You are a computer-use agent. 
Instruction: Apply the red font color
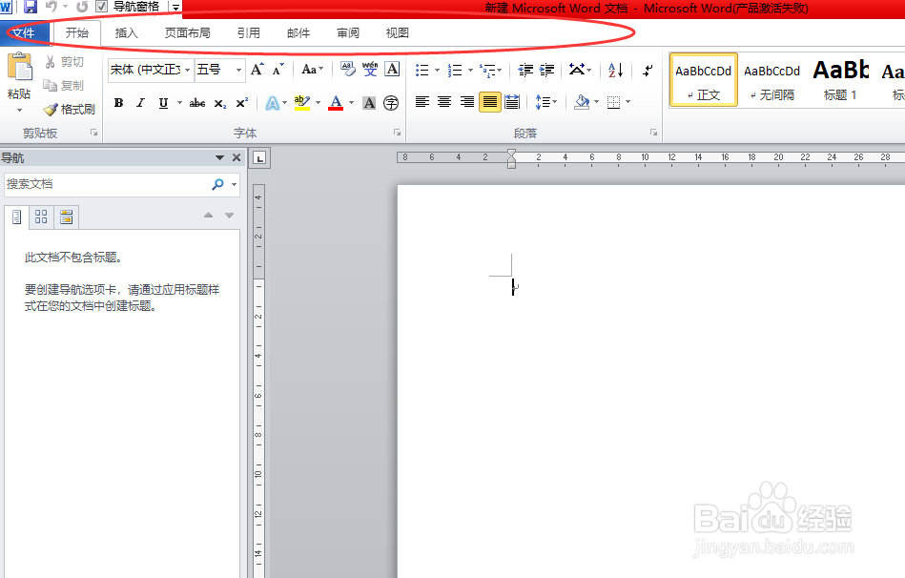click(x=336, y=103)
